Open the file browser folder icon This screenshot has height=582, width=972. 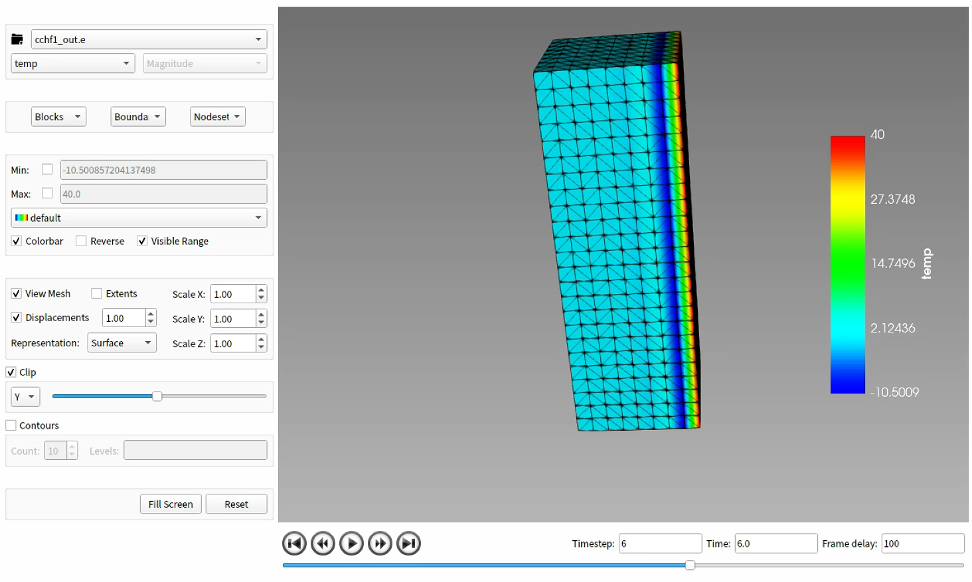pos(17,38)
